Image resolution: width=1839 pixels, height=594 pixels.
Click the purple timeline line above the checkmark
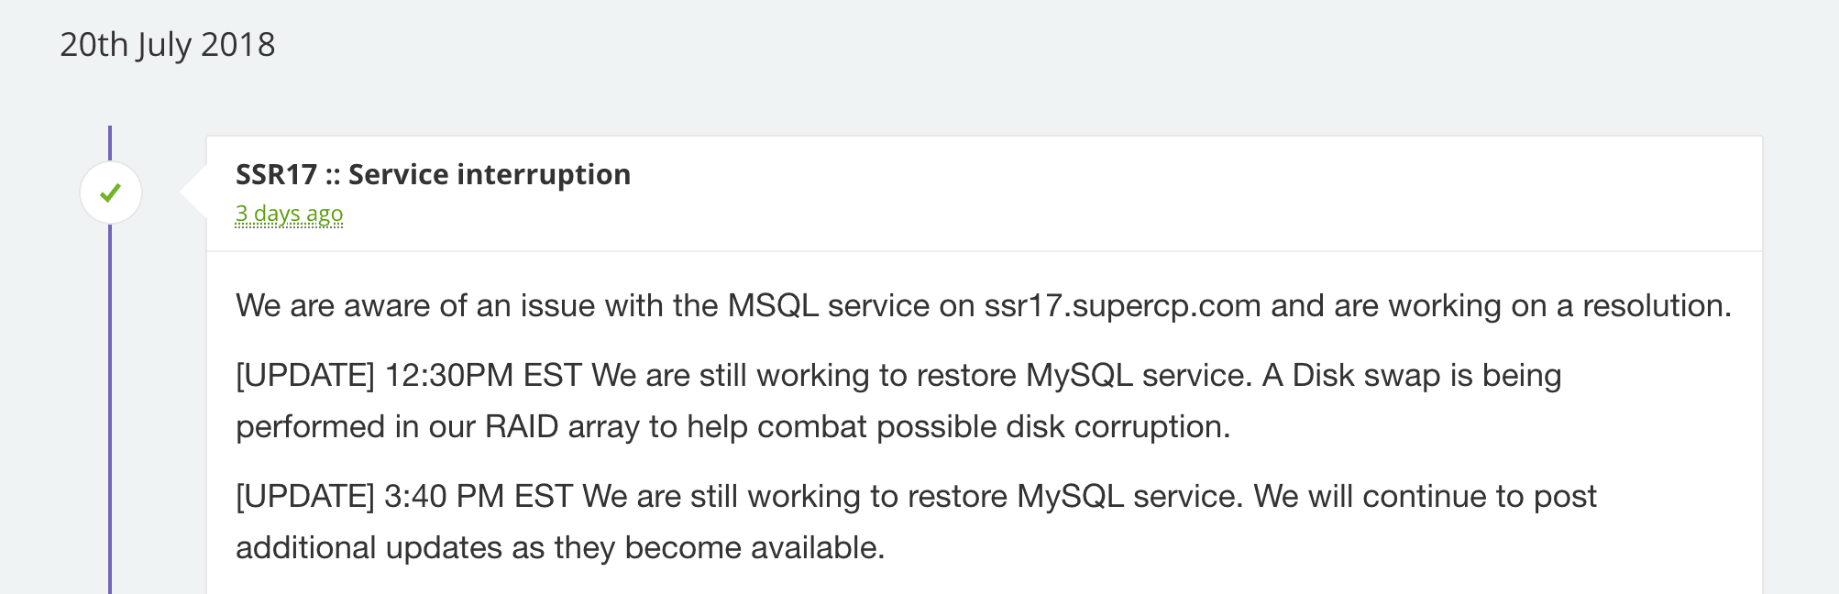[110, 143]
